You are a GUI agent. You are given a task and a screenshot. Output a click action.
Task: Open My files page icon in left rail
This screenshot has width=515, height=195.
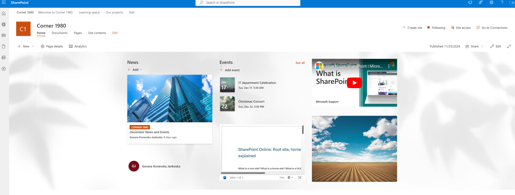(4, 46)
